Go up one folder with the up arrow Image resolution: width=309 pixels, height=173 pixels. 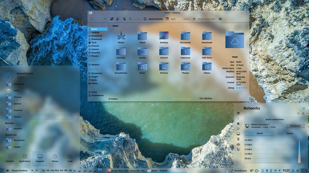[x=105, y=19]
